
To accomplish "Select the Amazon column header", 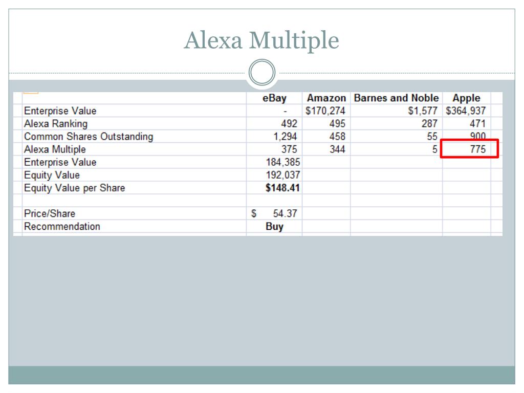I will tap(326, 98).
